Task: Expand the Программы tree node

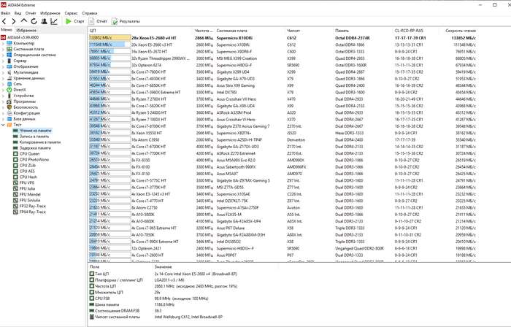Action: tap(3, 101)
